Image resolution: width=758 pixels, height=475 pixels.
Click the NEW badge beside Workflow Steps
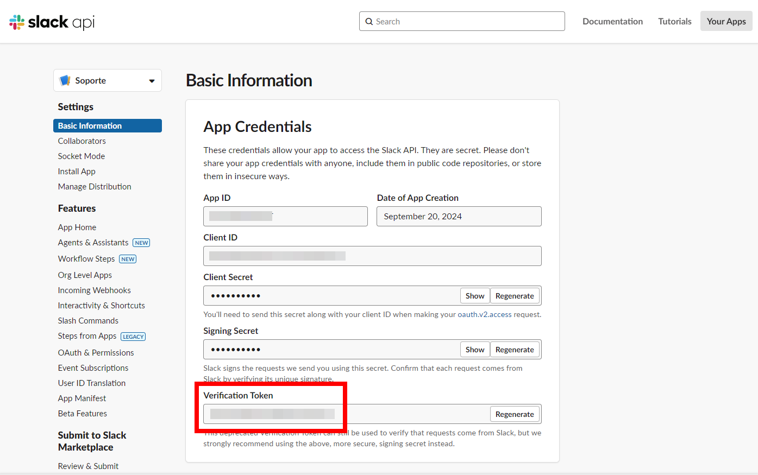pyautogui.click(x=128, y=259)
